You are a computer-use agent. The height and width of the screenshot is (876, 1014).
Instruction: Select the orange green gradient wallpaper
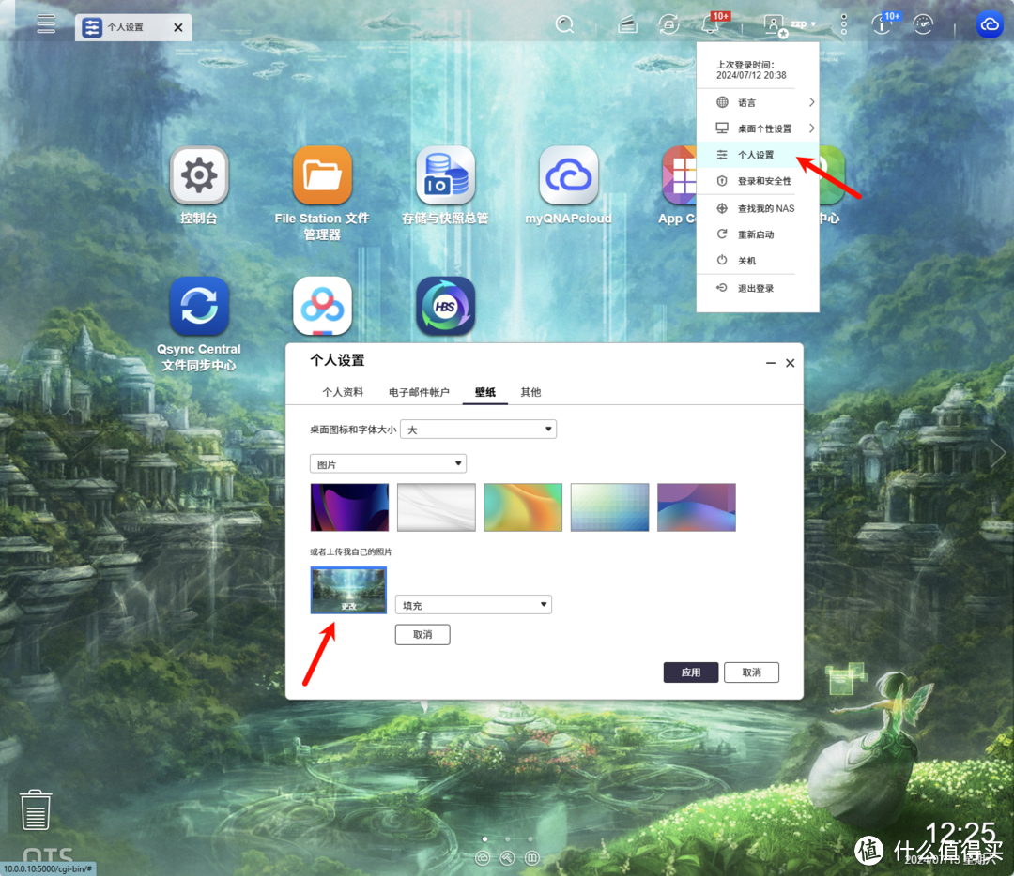tap(523, 507)
